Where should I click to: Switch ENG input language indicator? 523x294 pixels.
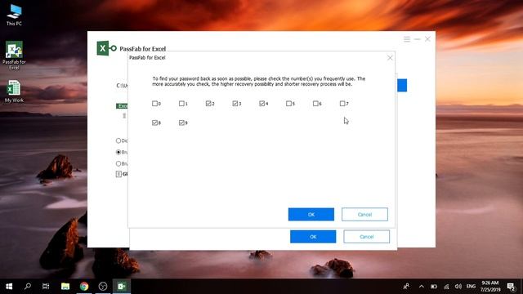[x=471, y=287]
